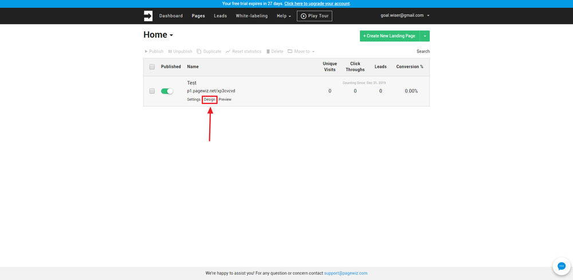This screenshot has width=573, height=280.
Task: Click the Delete trash icon
Action: pos(268,51)
